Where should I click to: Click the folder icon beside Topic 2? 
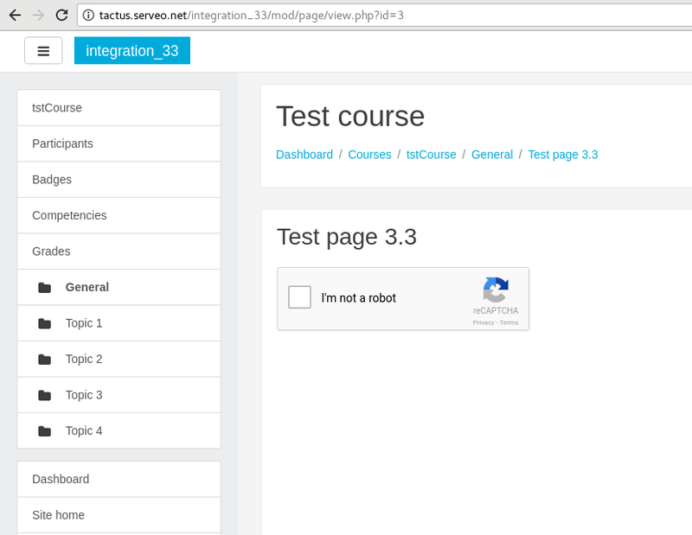[45, 360]
